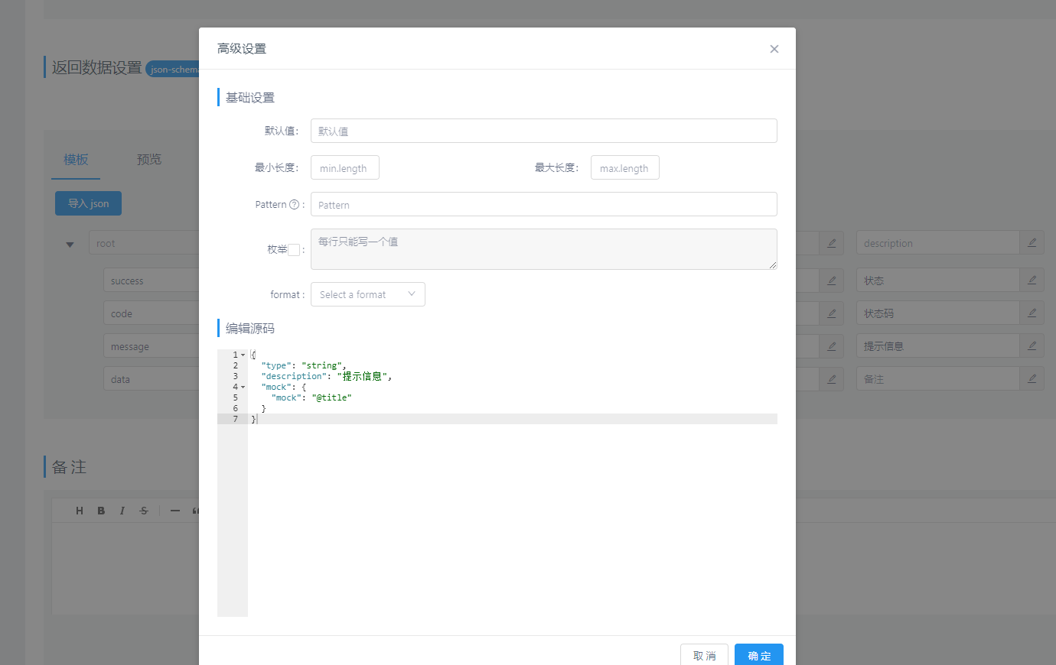The image size is (1056, 665).
Task: Switch to the 预览 tab
Action: click(148, 159)
